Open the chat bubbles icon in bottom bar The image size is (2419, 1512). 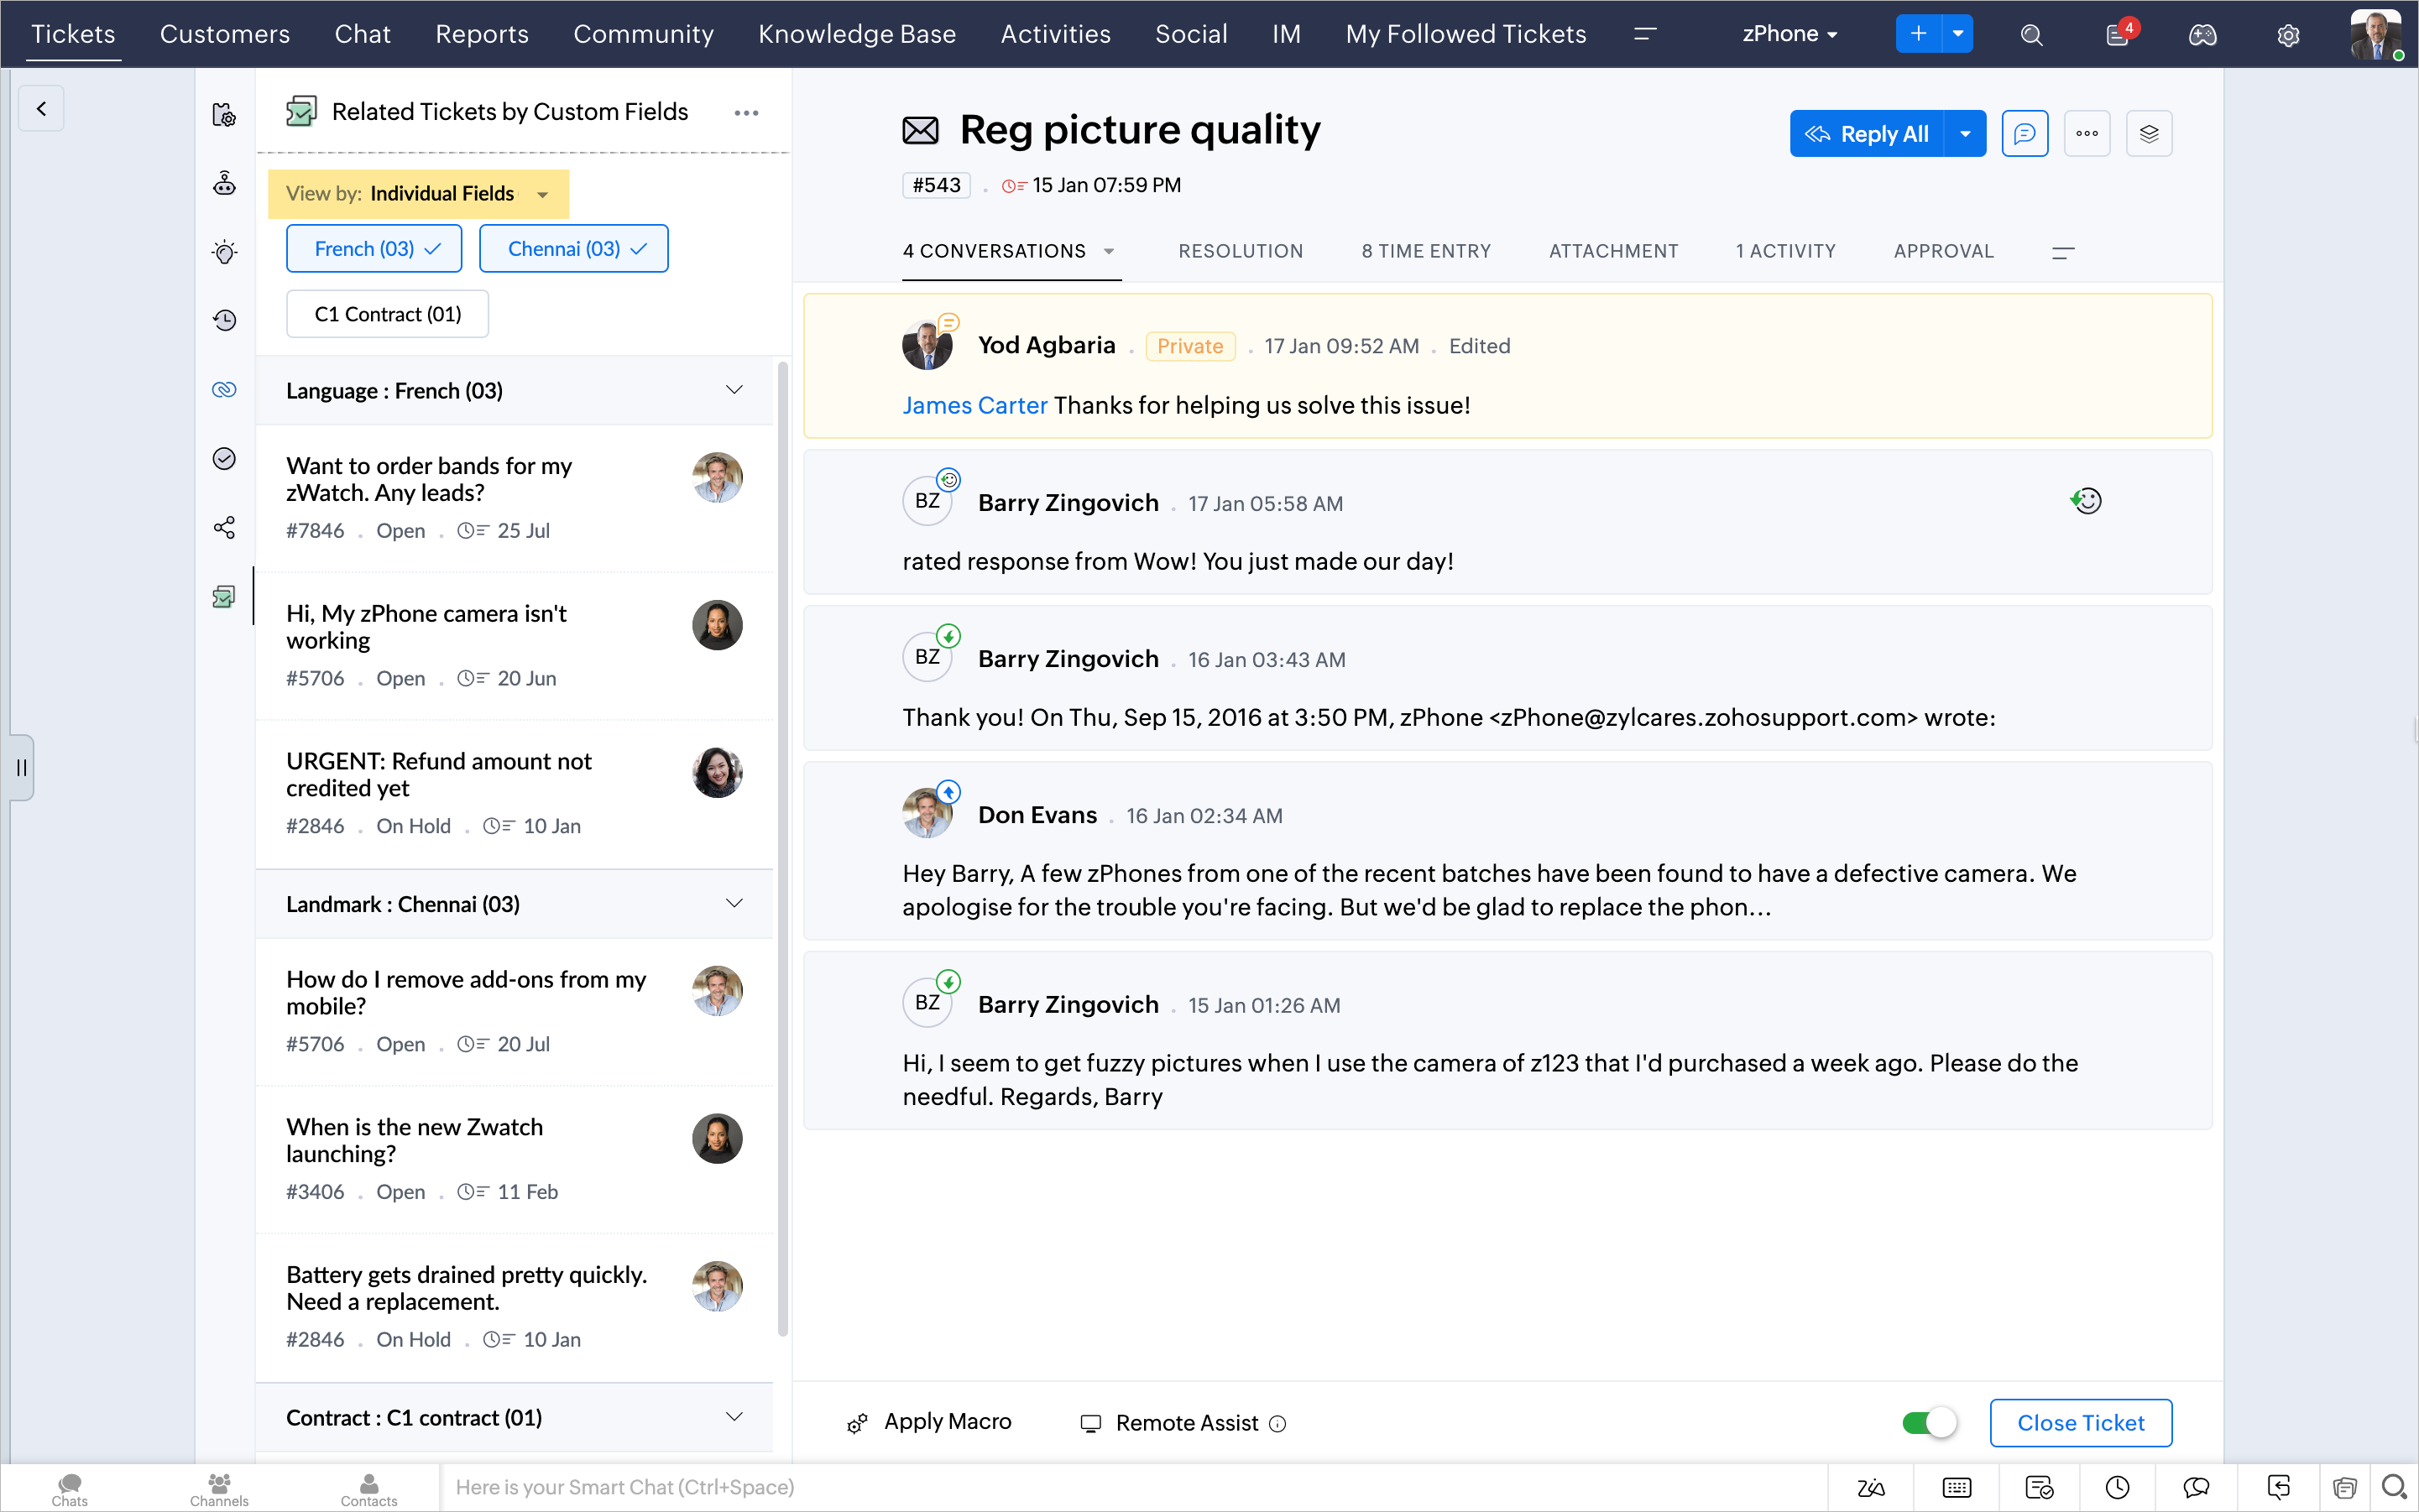pyautogui.click(x=2197, y=1488)
